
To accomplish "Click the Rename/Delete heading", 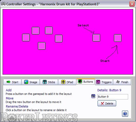I will (x=17, y=107).
